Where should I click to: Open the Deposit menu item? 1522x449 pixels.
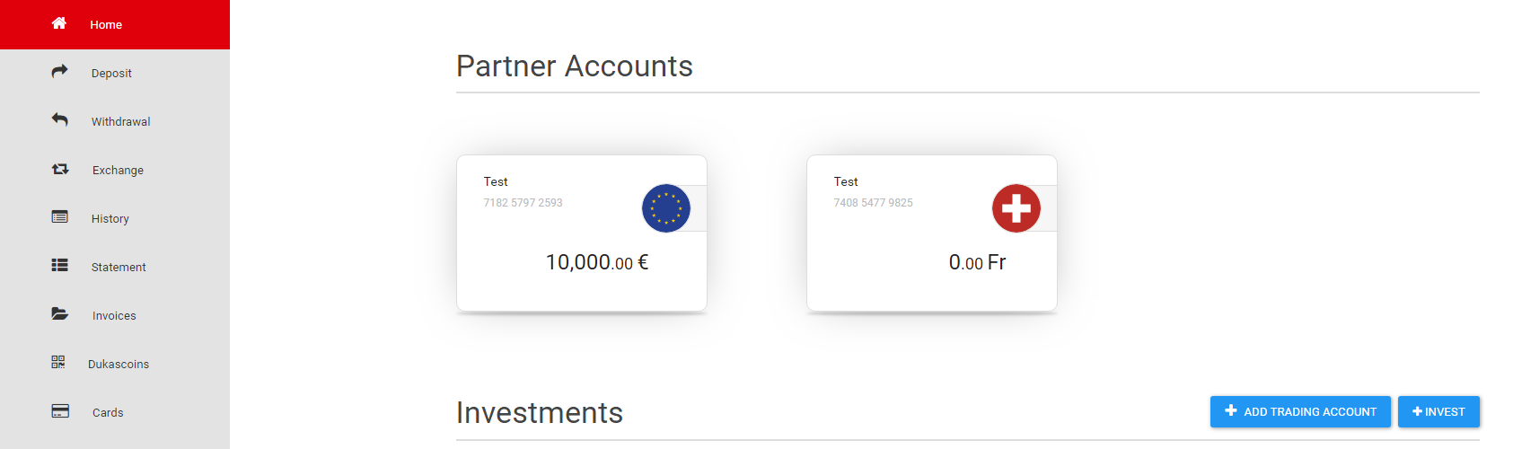pos(115,73)
